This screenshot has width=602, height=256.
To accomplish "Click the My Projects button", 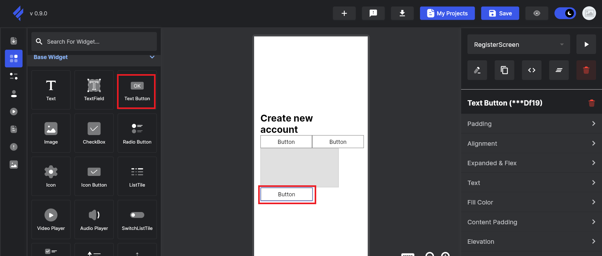I will point(447,13).
